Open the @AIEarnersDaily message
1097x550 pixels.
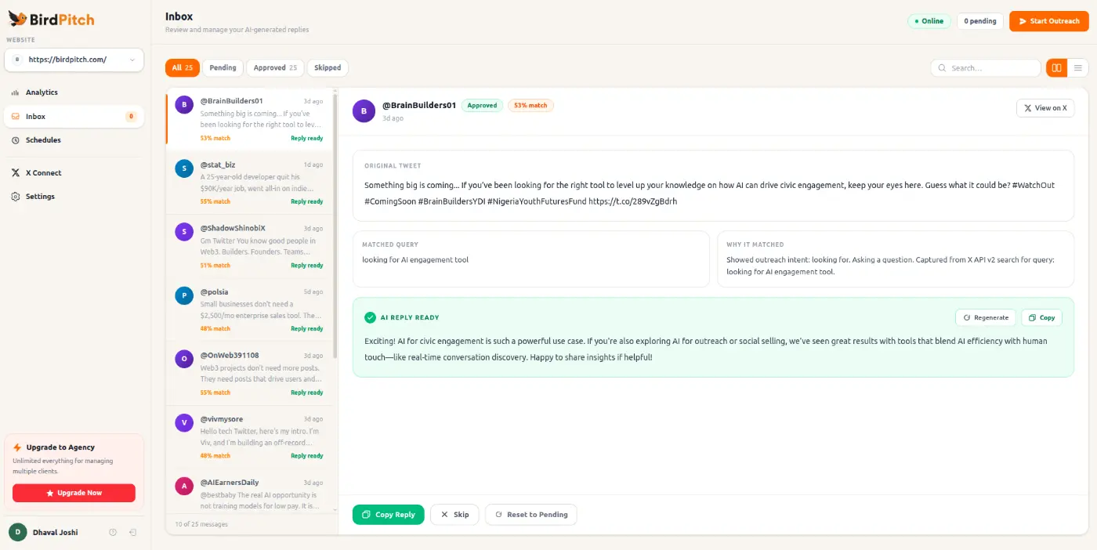coord(251,492)
